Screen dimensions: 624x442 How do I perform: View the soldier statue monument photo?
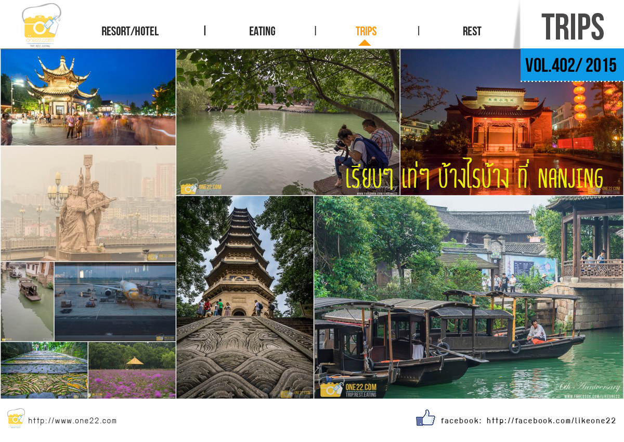88,203
